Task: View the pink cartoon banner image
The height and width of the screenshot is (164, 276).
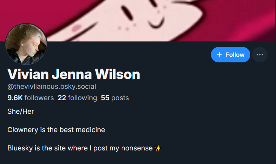Action: point(137,21)
